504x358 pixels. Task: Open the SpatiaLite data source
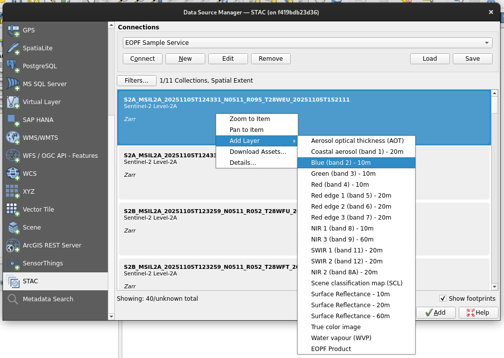click(13, 48)
